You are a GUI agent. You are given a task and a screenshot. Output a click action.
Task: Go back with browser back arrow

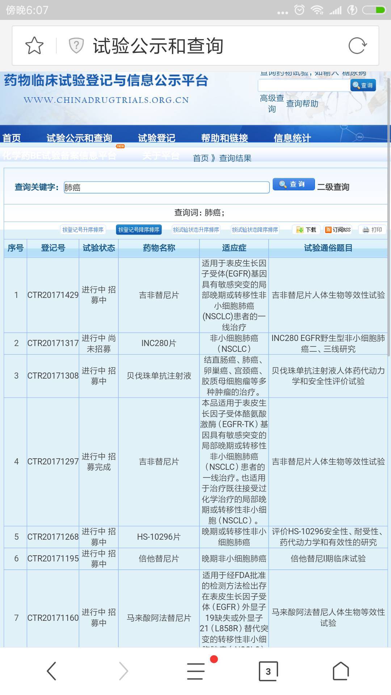click(x=52, y=671)
